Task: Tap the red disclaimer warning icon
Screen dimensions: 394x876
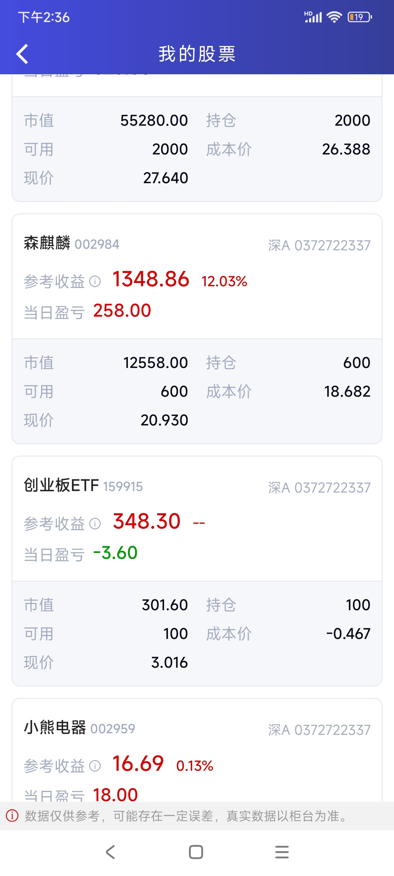Action: (x=12, y=816)
